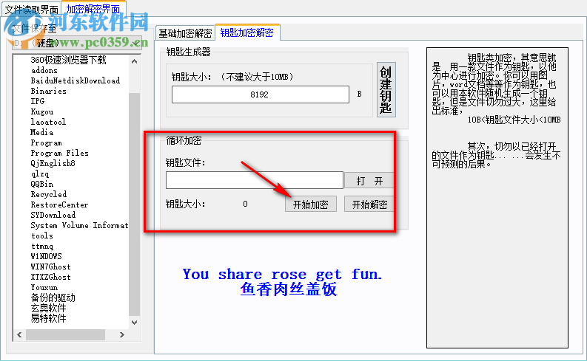Select the XTXZGhost folder
The height and width of the screenshot is (361, 587).
[x=50, y=277]
